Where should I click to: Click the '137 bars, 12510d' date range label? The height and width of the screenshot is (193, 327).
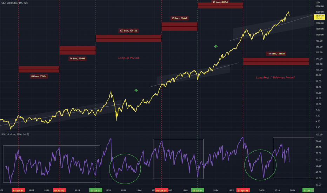(276, 54)
